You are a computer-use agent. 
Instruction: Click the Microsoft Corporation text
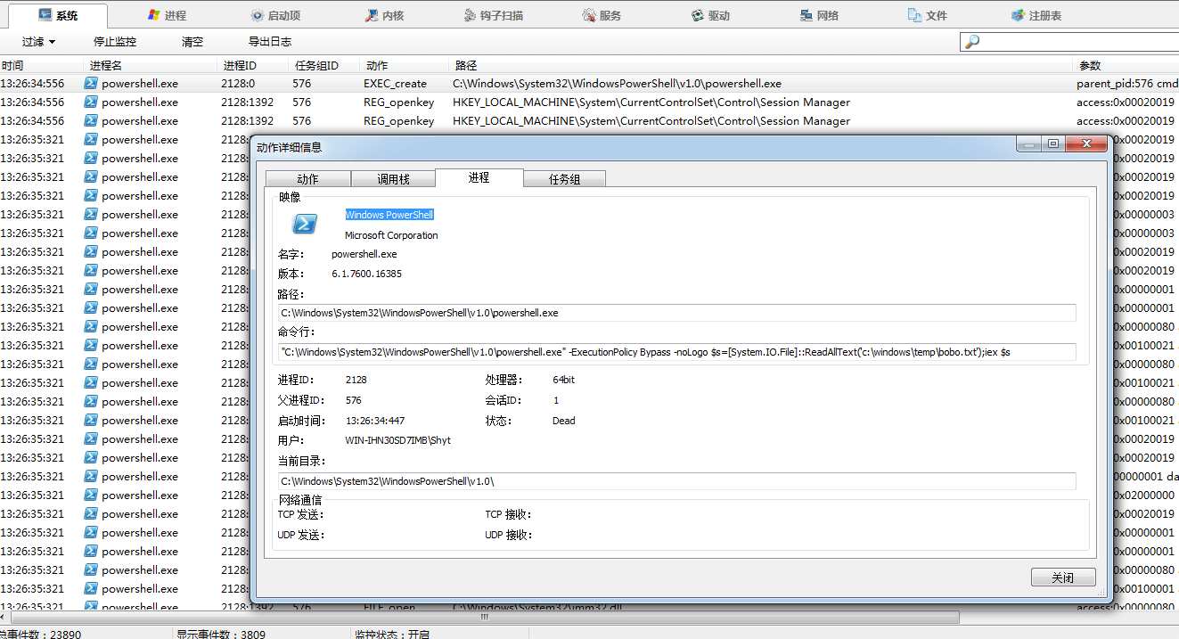(391, 235)
